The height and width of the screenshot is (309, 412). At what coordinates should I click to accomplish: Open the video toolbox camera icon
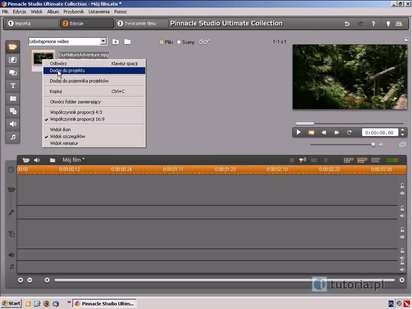coord(26,160)
